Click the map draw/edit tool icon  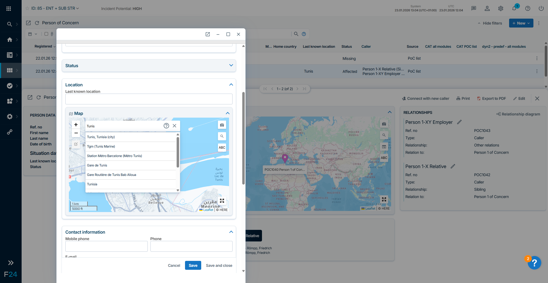[76, 144]
